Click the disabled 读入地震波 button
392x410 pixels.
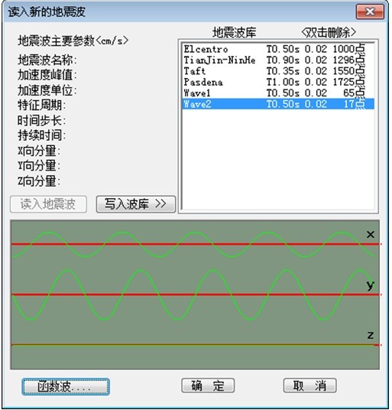pos(48,204)
